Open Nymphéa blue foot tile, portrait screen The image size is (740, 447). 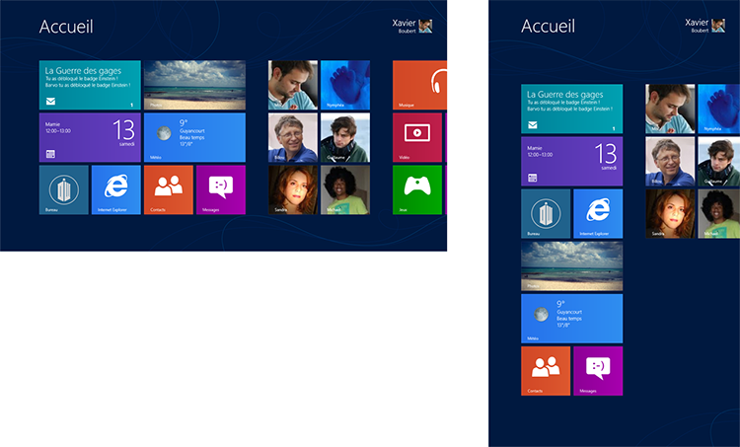pyautogui.click(x=718, y=109)
